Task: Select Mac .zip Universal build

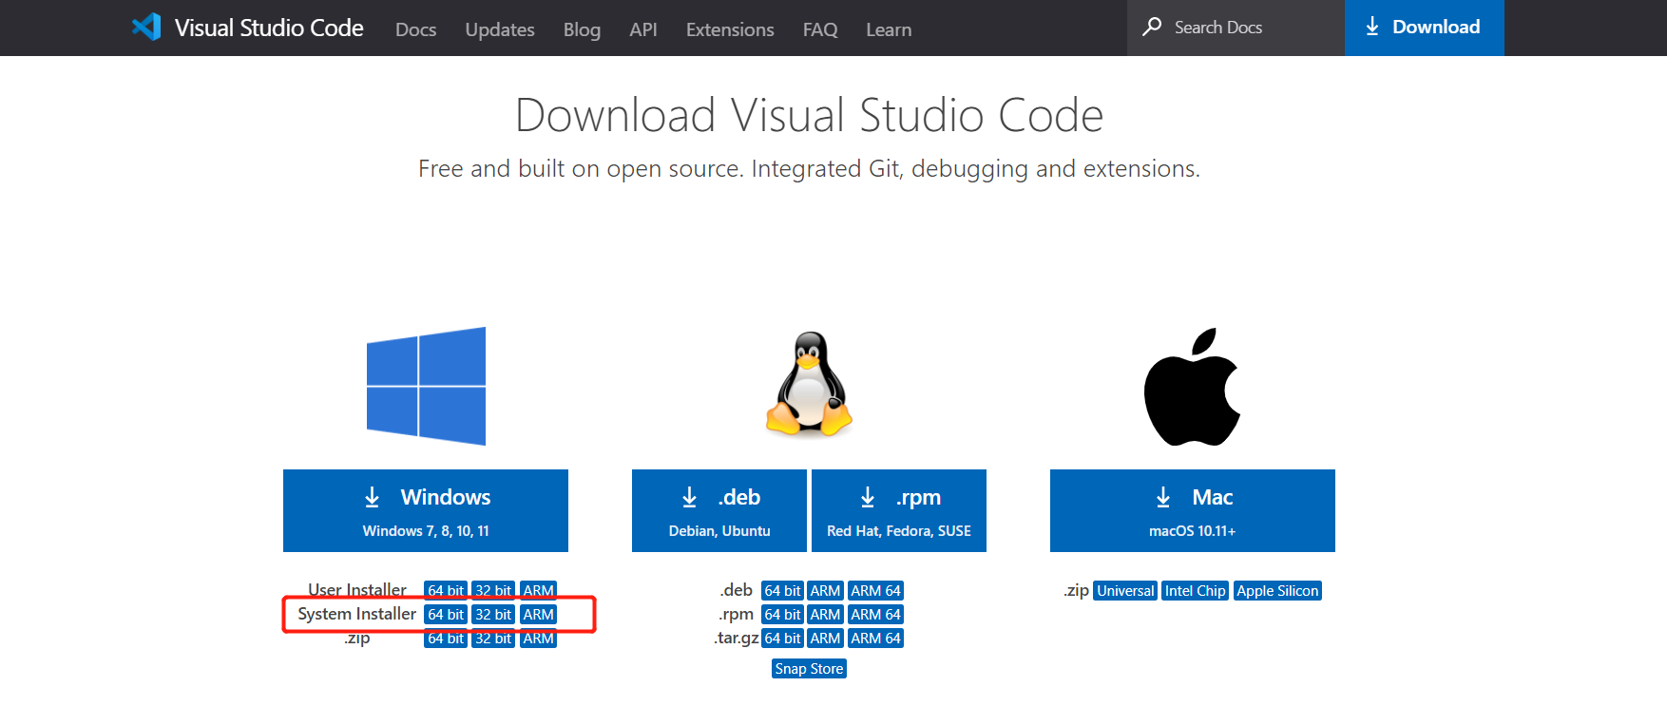Action: tap(1125, 591)
